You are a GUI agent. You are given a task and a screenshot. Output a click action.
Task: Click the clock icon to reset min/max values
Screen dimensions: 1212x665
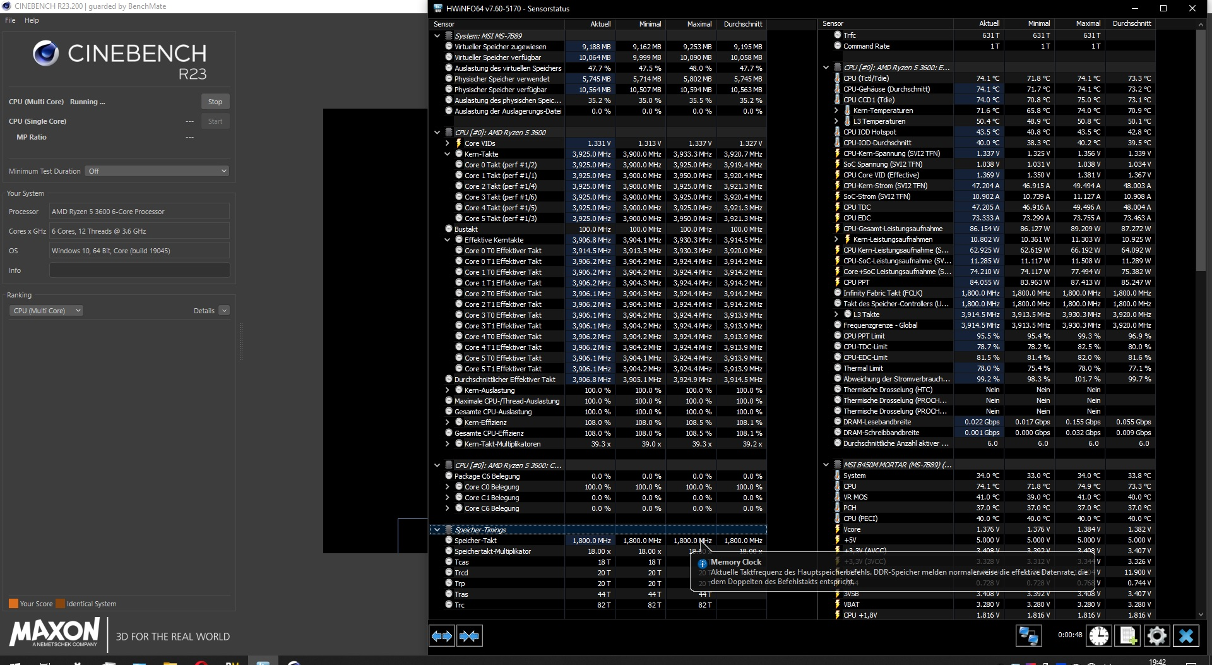pyautogui.click(x=1098, y=635)
